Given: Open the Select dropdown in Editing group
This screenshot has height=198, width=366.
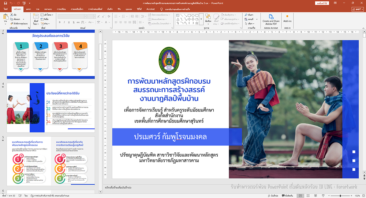Looking at the screenshot, I should coord(250,23).
